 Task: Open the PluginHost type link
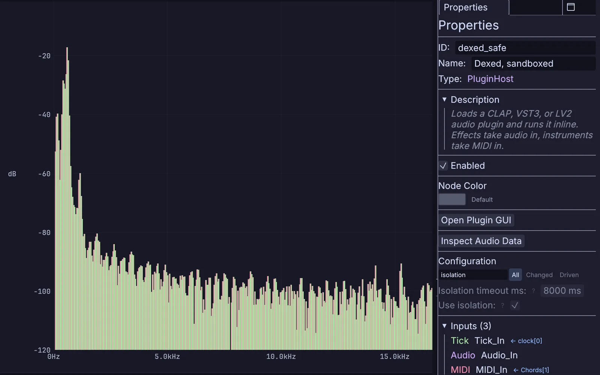click(490, 79)
